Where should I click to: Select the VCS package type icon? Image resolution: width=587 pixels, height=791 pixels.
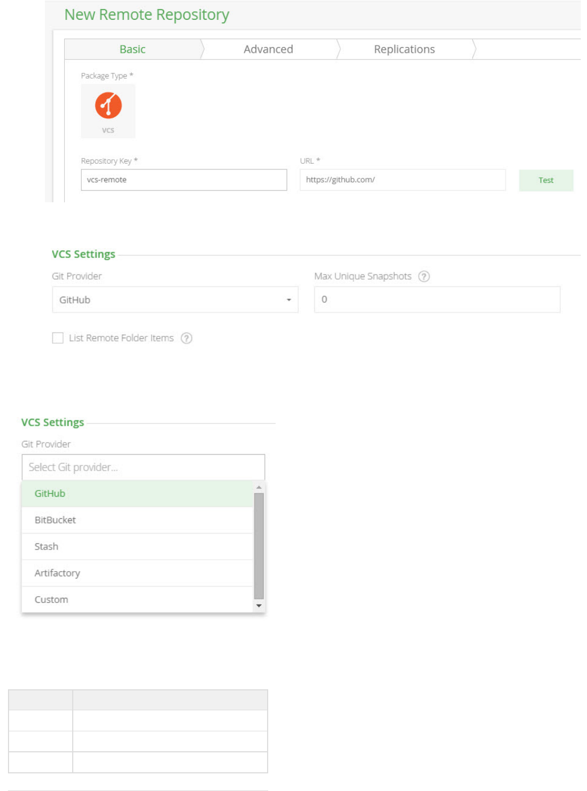click(108, 110)
